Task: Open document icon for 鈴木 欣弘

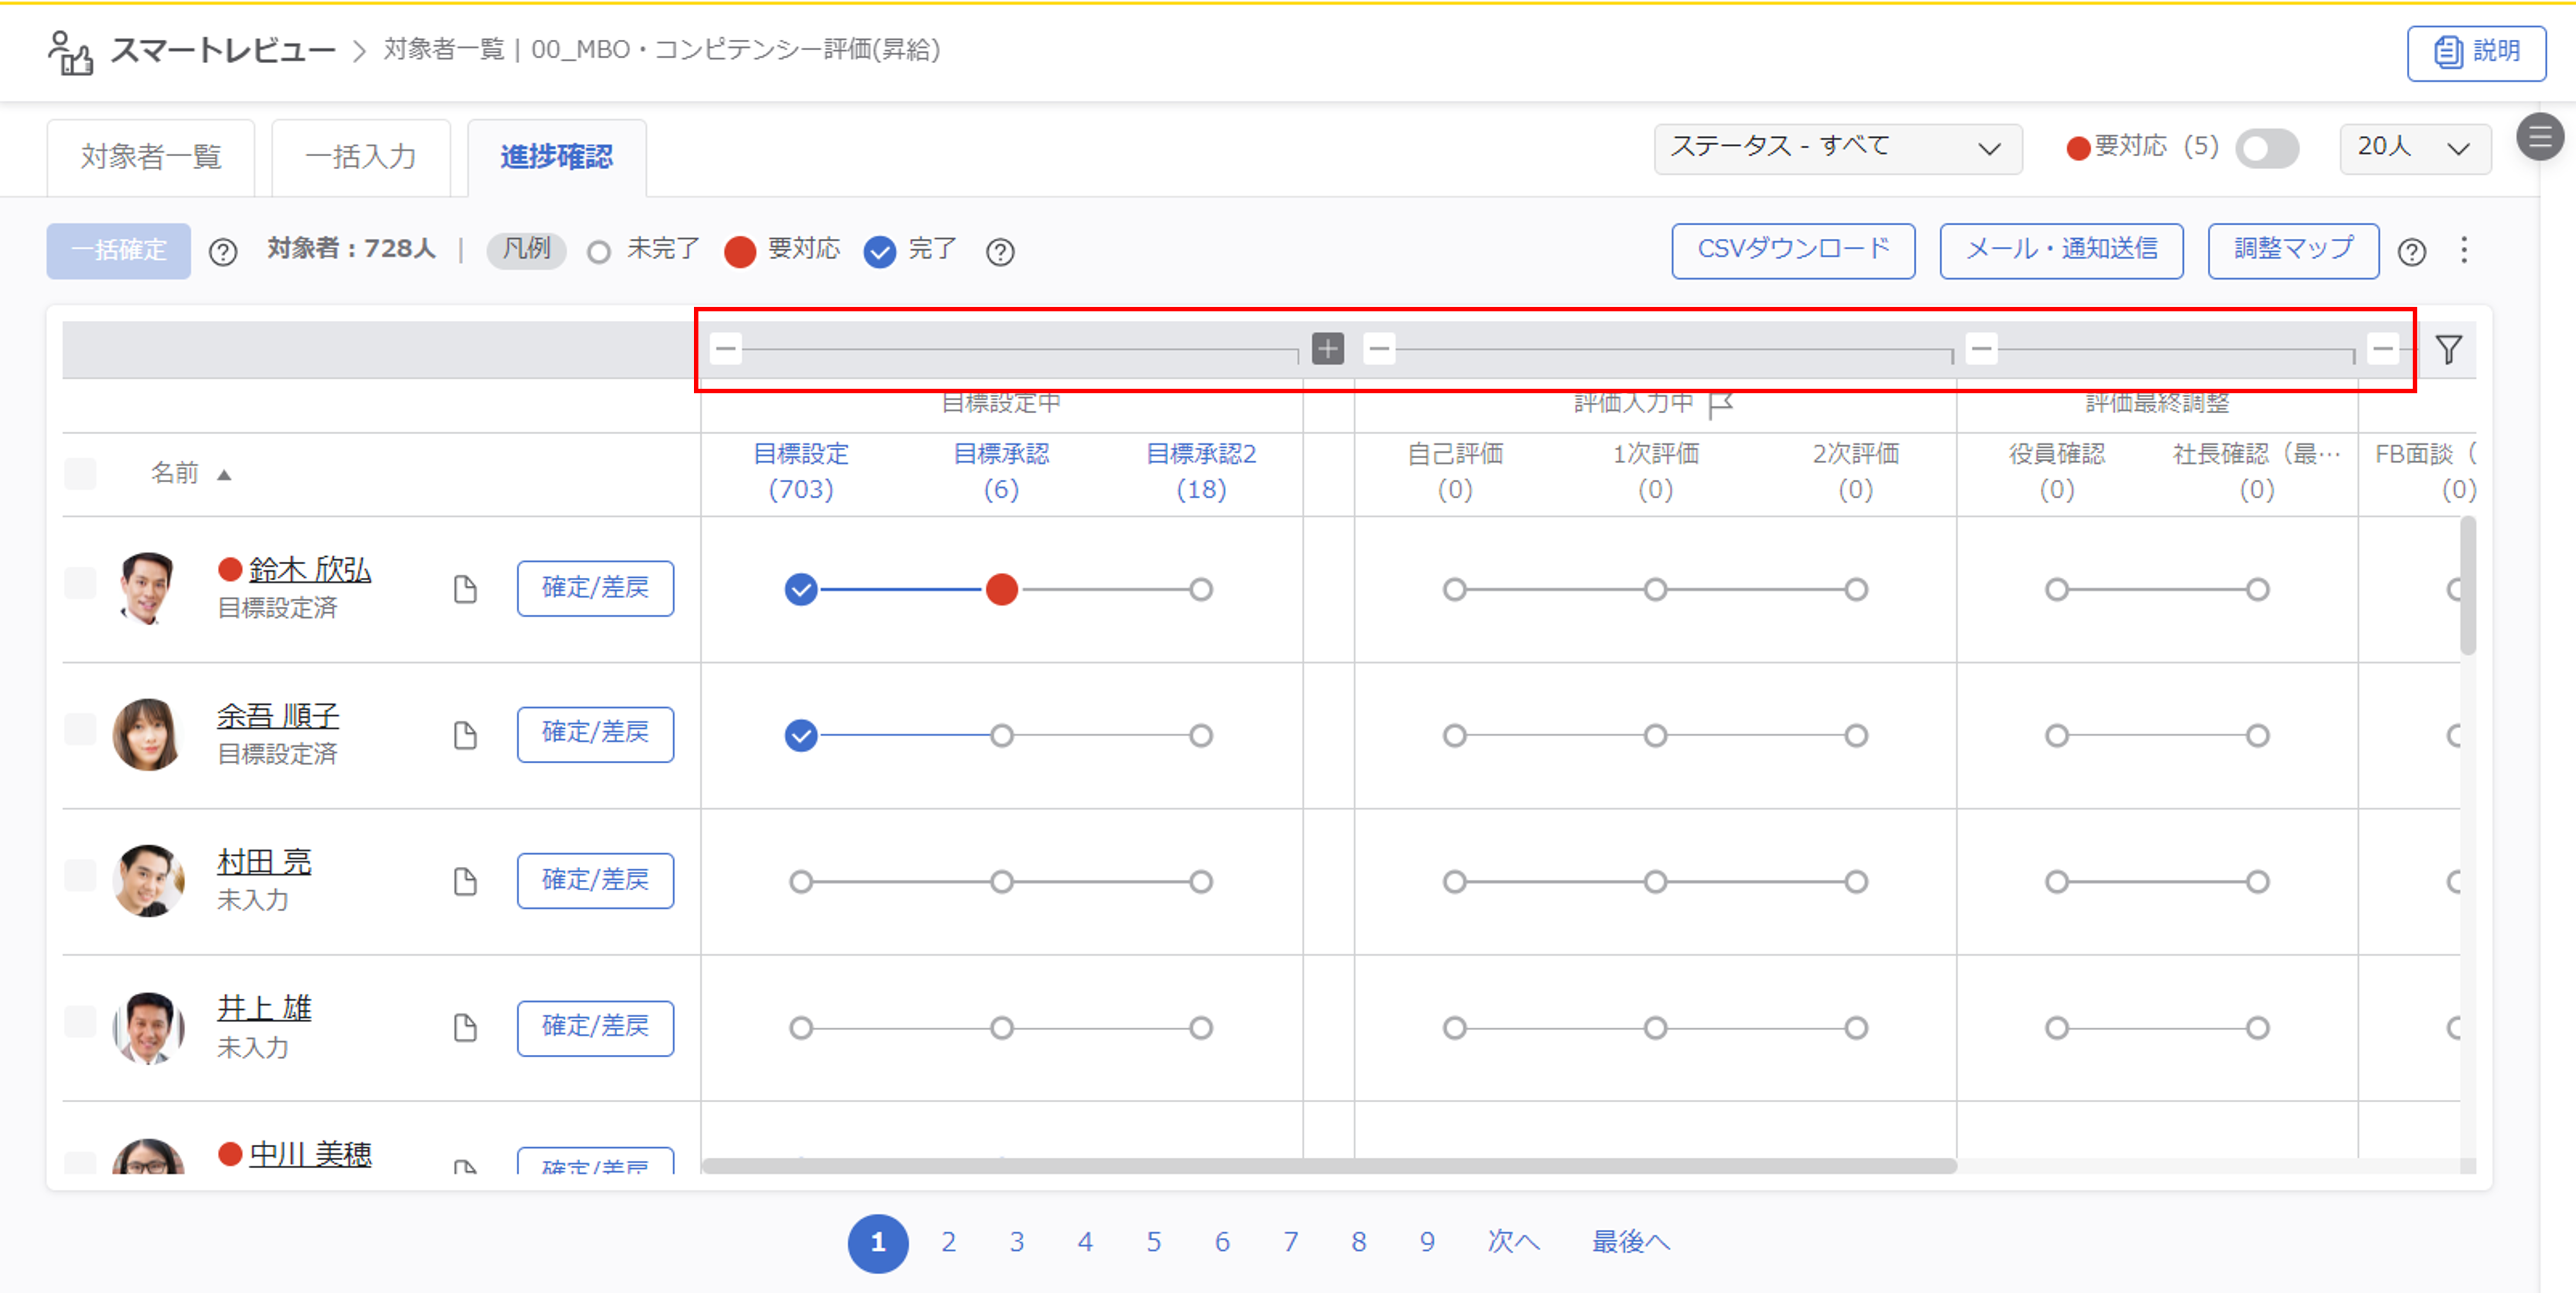Action: 465,589
